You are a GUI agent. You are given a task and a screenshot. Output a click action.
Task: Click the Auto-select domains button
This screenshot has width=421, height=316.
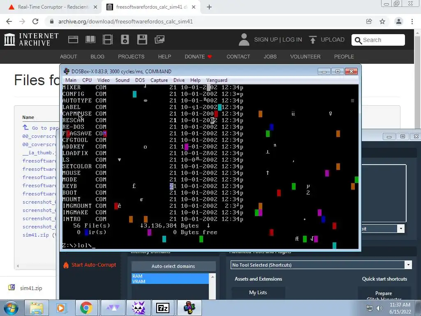tap(173, 266)
